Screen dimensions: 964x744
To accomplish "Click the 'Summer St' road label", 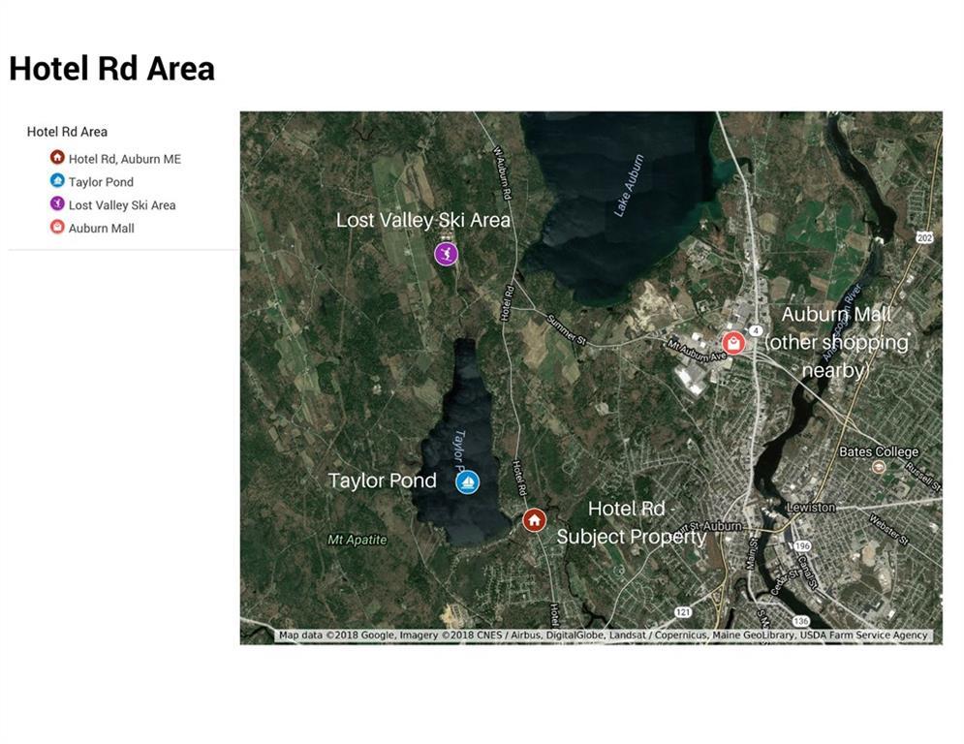I will click(x=566, y=329).
